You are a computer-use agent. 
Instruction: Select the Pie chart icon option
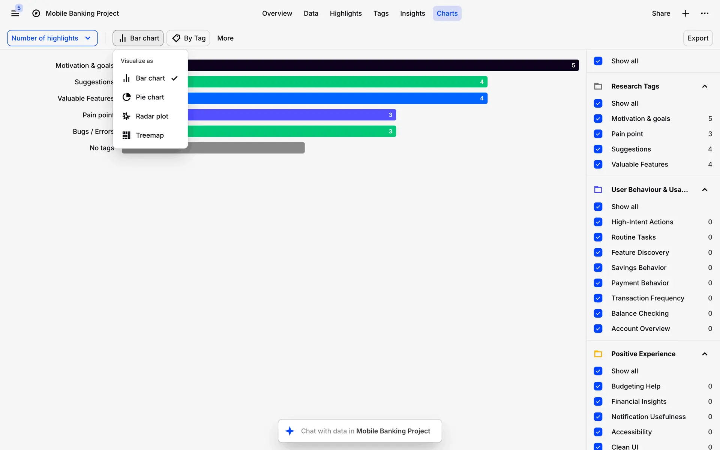[x=127, y=97]
